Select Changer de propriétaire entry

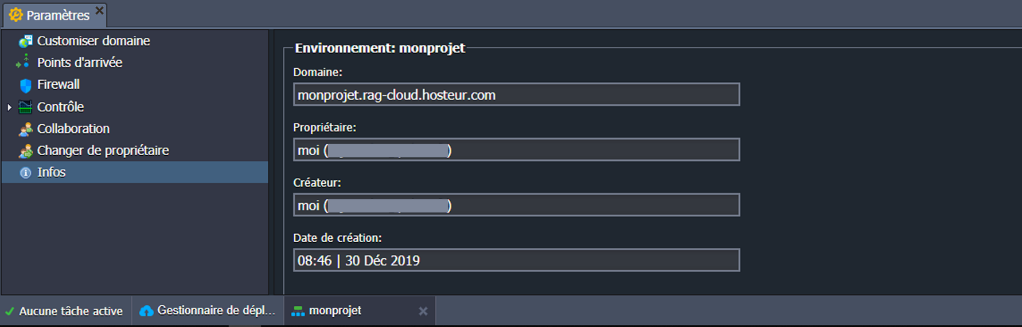(103, 151)
